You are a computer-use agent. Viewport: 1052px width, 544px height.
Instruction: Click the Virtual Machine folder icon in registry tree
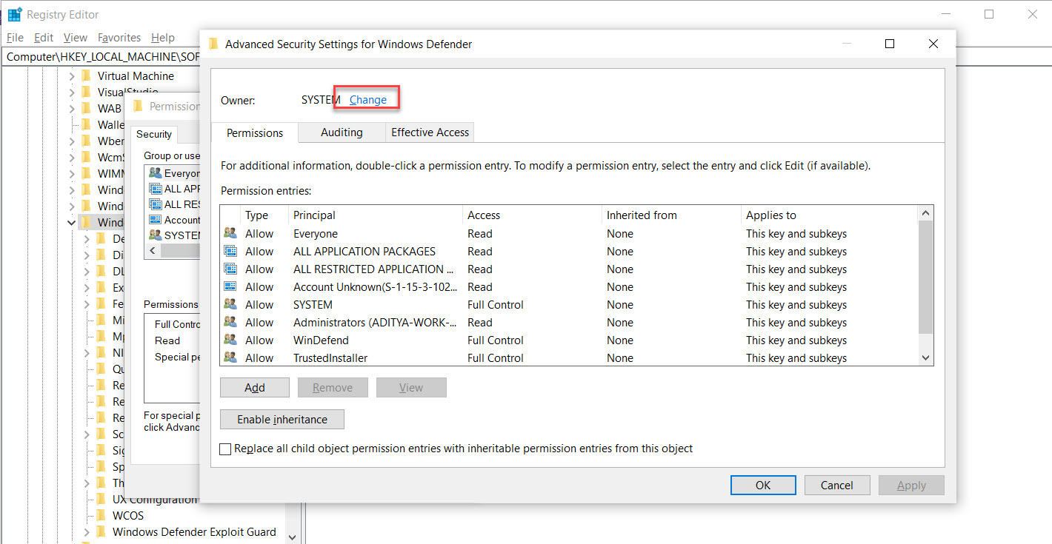(86, 75)
